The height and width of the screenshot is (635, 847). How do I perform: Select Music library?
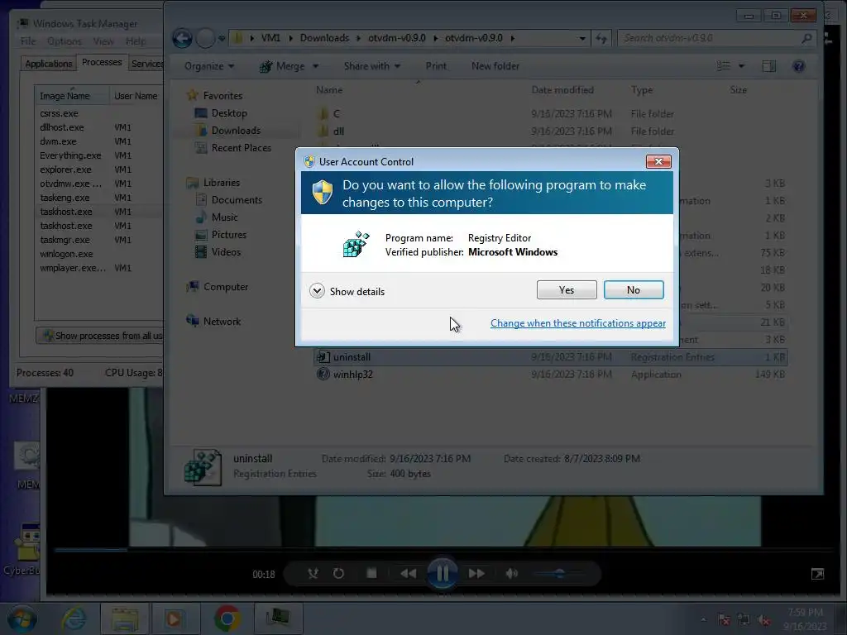tap(224, 217)
